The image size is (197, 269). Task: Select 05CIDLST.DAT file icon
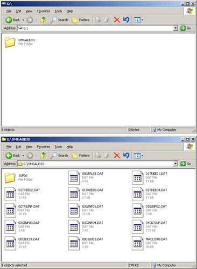pos(10,243)
